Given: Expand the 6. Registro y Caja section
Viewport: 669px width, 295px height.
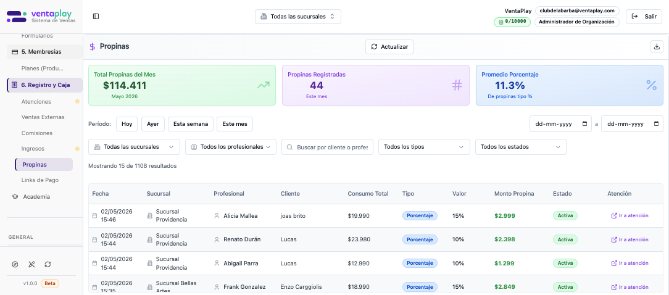Looking at the screenshot, I should 44,85.
